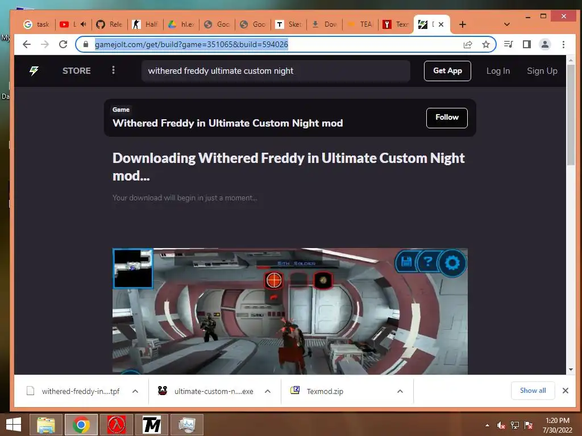This screenshot has width=582, height=436.
Task: Switch to the 'TEA' tab
Action: tap(361, 24)
